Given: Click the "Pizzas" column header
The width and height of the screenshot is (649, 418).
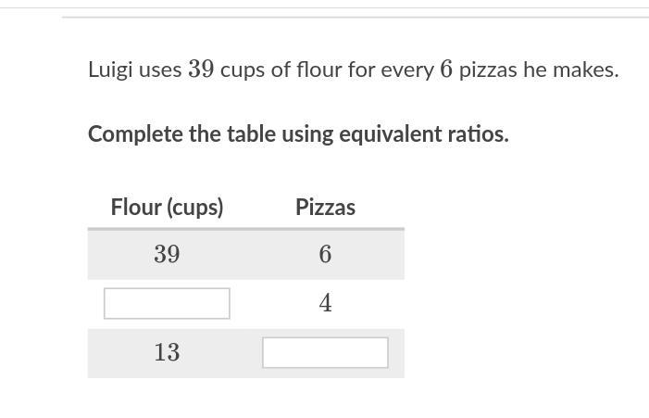Looking at the screenshot, I should (x=325, y=207).
